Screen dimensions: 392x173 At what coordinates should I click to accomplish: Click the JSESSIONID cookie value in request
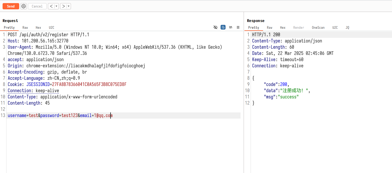(89, 84)
